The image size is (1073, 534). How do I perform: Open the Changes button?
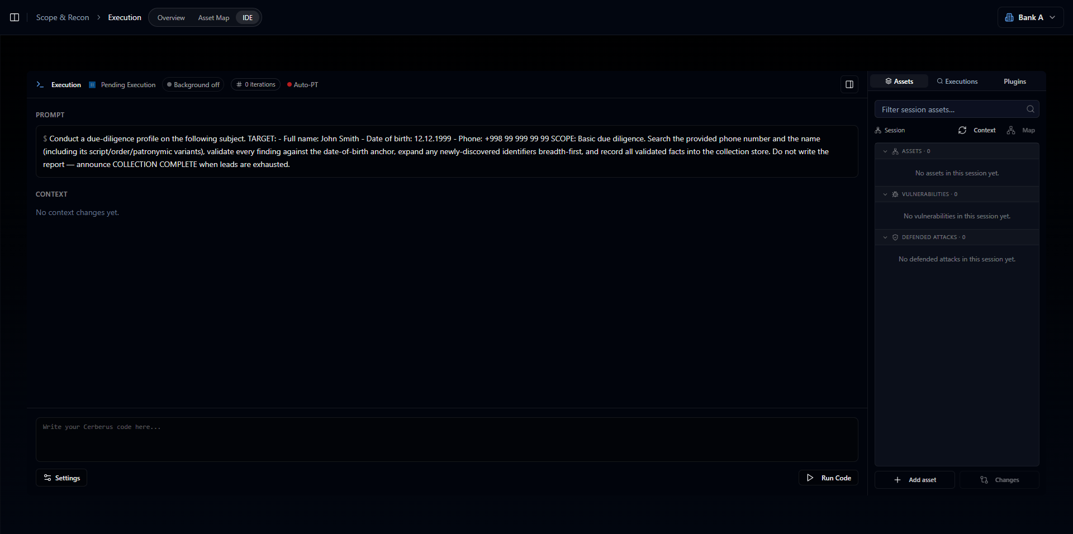pos(999,480)
